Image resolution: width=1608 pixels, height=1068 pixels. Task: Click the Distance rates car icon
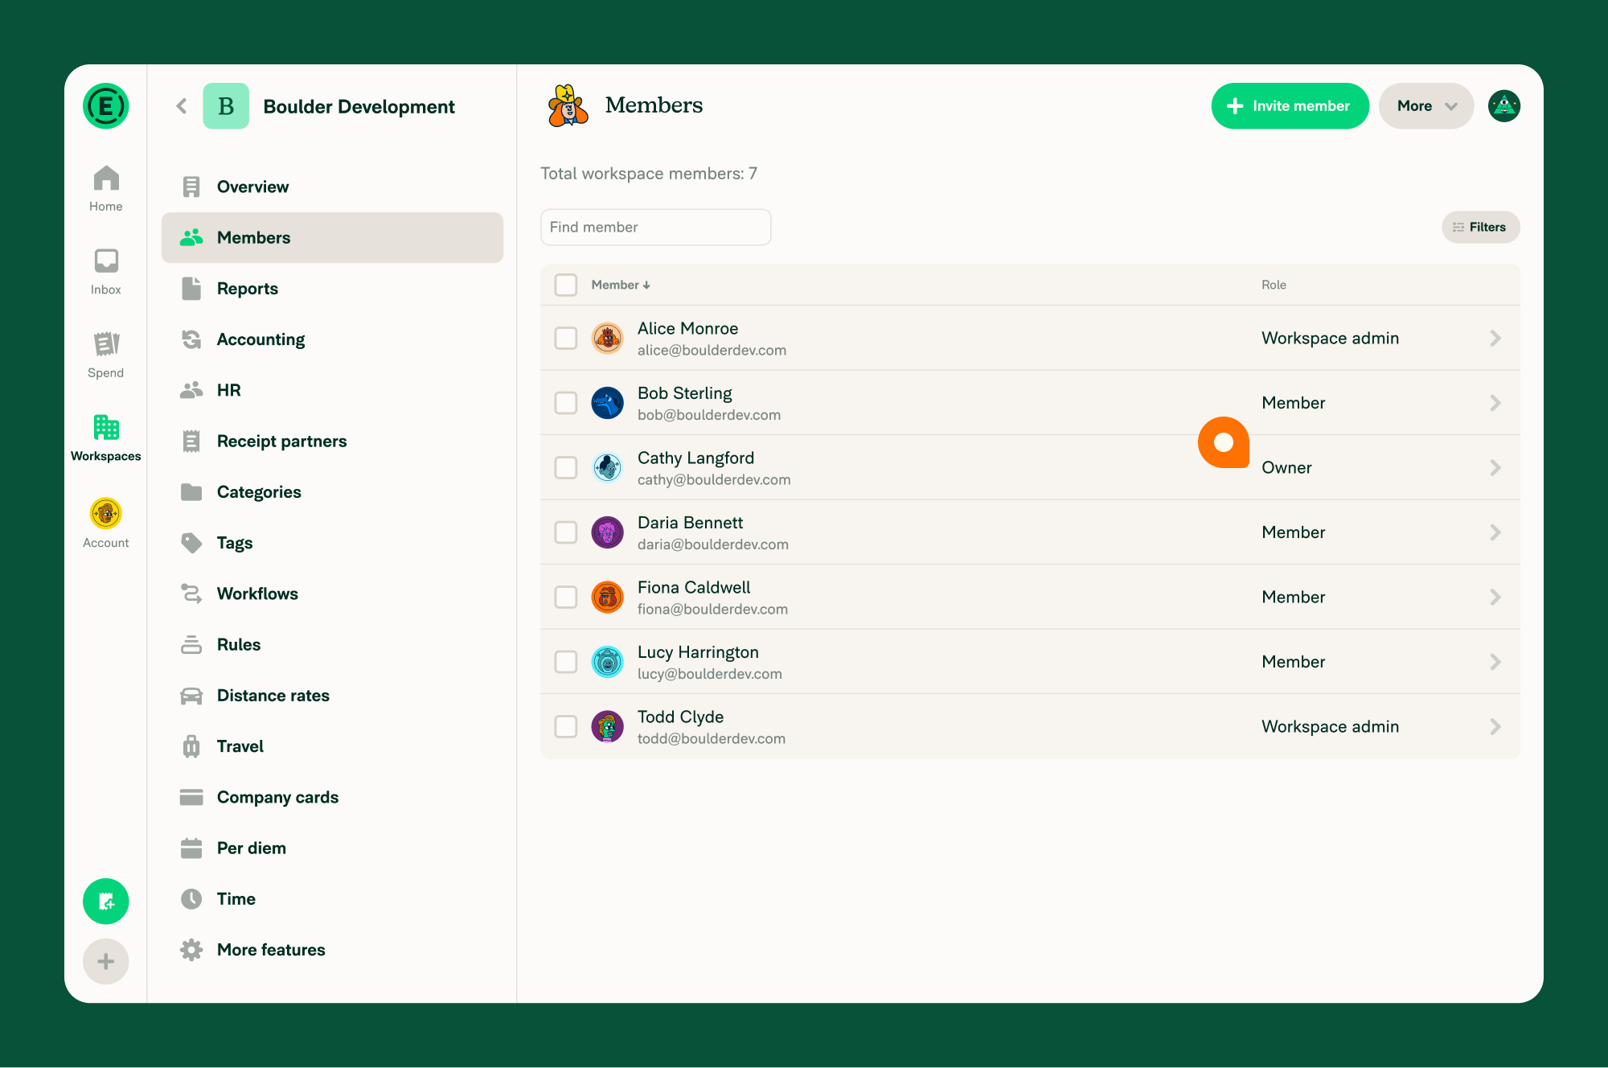pos(191,696)
